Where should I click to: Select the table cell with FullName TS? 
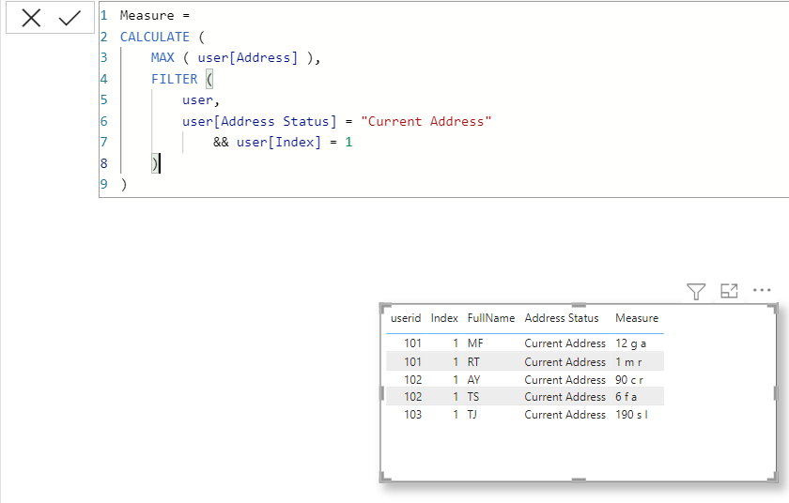(x=473, y=397)
